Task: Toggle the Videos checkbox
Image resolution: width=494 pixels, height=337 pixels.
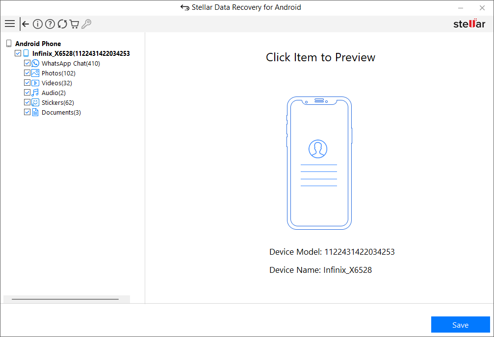Action: pyautogui.click(x=27, y=83)
